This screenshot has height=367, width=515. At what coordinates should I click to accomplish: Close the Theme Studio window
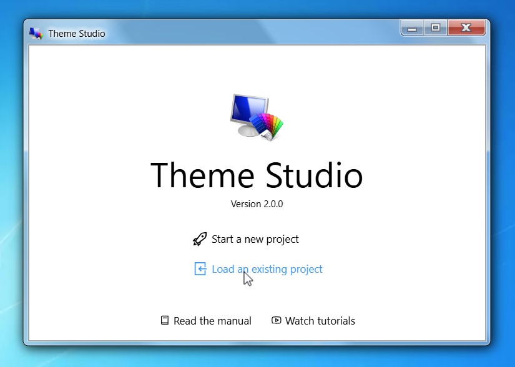(466, 27)
